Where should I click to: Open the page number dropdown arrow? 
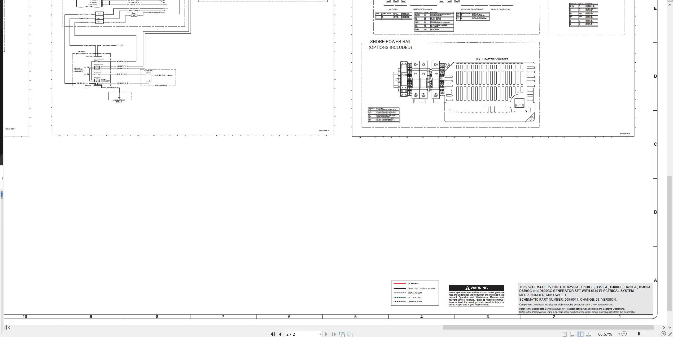click(x=320, y=334)
